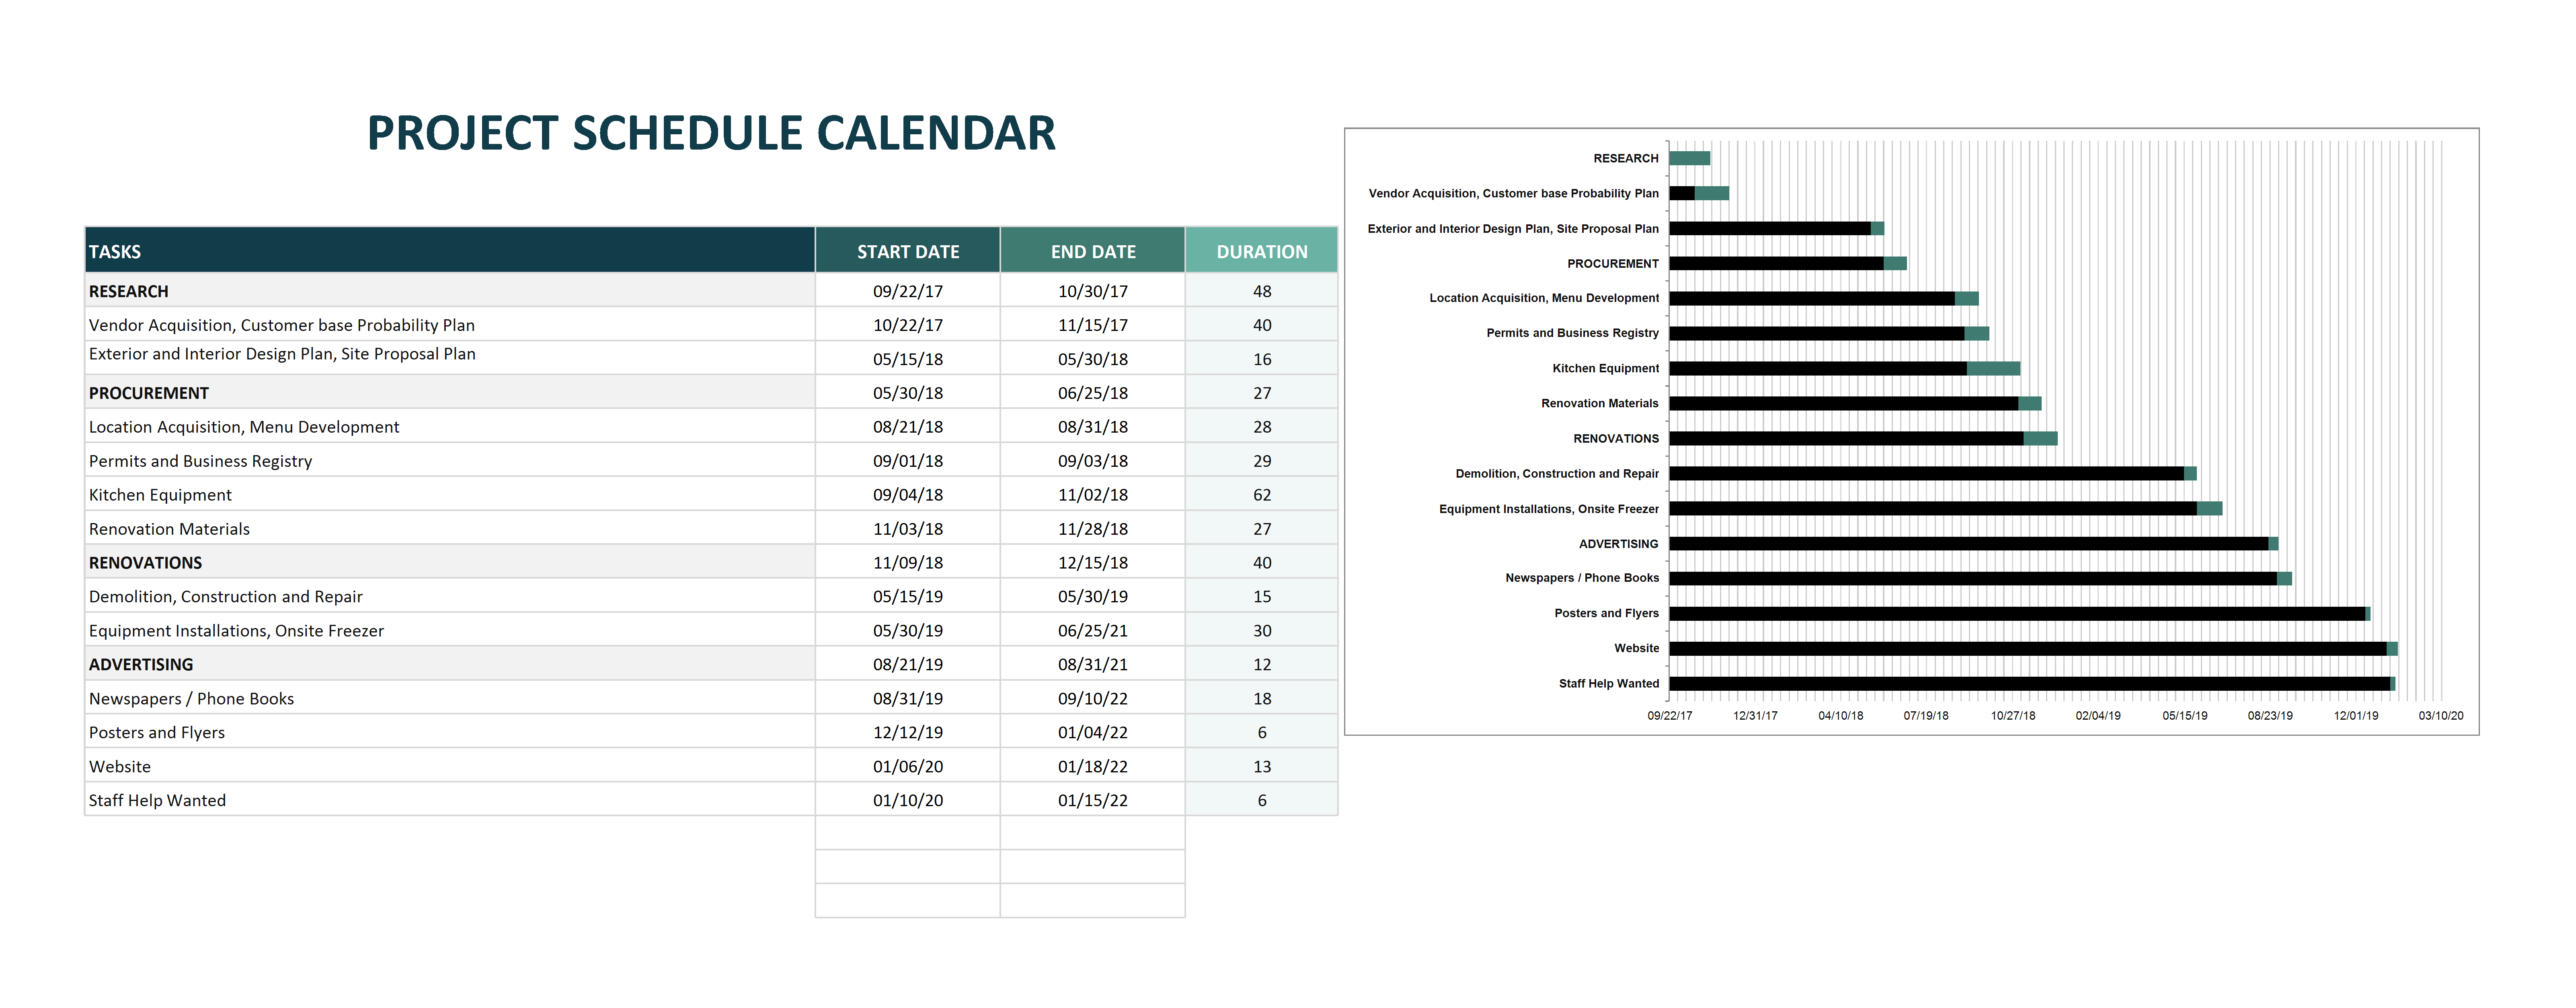Image resolution: width=2576 pixels, height=1008 pixels.
Task: Select the RENOVATIONS task cell
Action: [450, 562]
